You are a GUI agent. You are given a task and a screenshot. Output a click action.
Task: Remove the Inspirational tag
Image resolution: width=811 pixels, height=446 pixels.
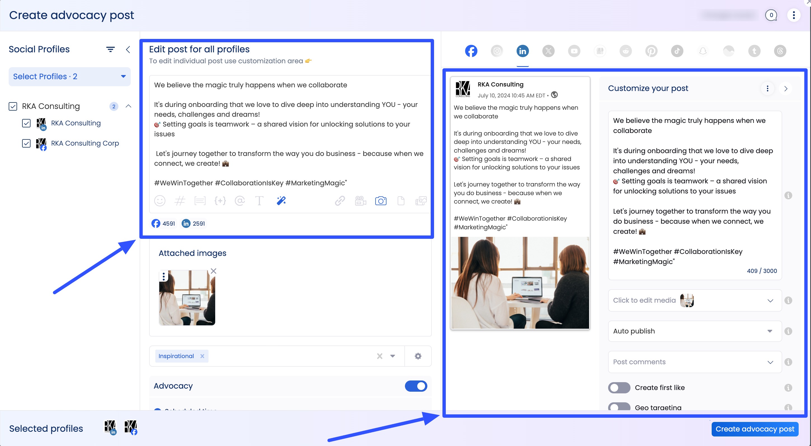click(x=202, y=356)
